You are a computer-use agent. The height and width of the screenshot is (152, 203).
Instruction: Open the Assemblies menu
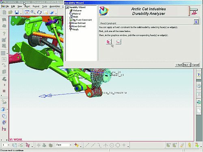pyautogui.click(x=55, y=6)
